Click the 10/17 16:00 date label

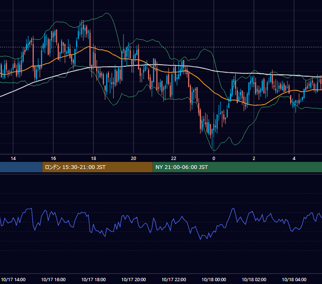(54, 279)
